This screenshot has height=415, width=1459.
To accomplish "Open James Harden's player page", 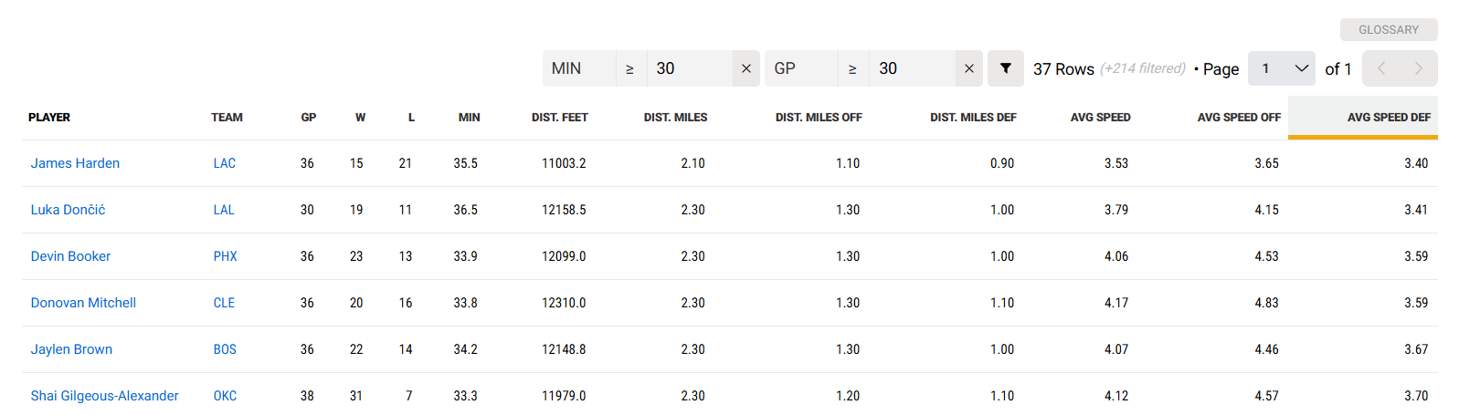I will pyautogui.click(x=75, y=163).
